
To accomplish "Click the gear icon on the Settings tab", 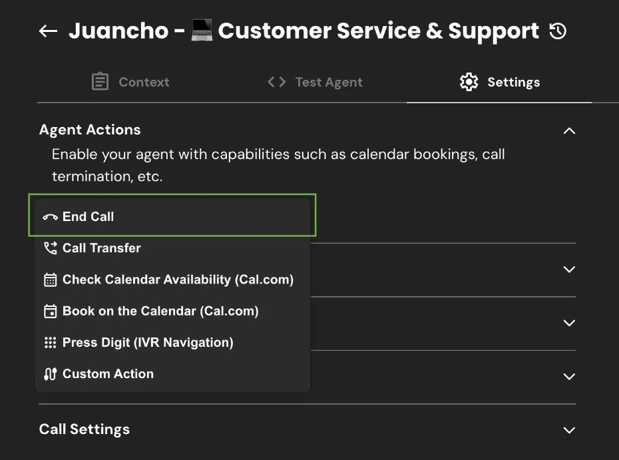I will pyautogui.click(x=469, y=82).
